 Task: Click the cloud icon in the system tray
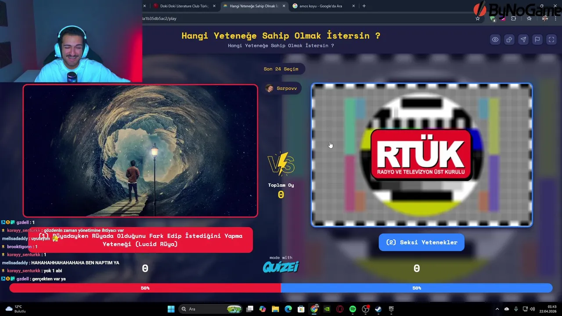tap(507, 309)
